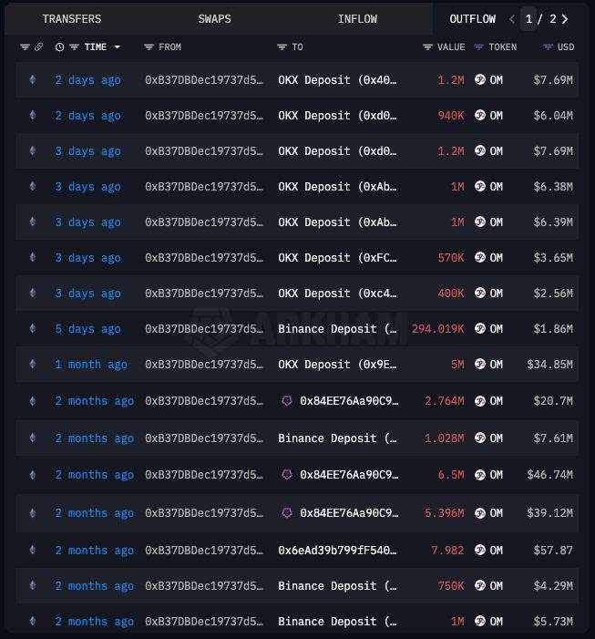Click the leftmost filter icon in header
595x639 pixels.
(x=25, y=47)
